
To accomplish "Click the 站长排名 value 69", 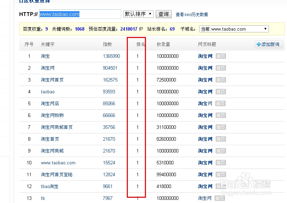I will [172, 29].
